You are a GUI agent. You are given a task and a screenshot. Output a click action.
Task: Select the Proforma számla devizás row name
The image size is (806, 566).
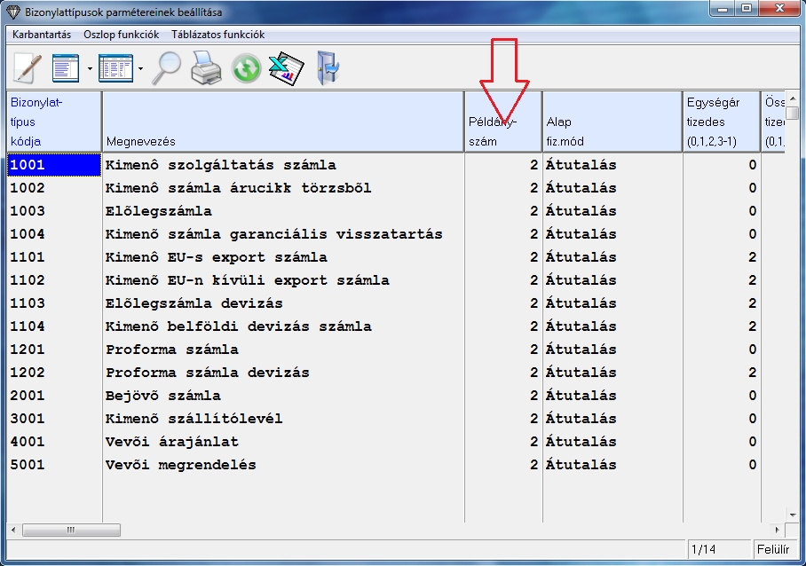(x=207, y=373)
